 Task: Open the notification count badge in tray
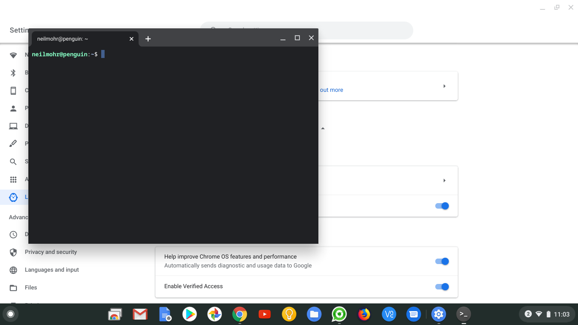(528, 314)
